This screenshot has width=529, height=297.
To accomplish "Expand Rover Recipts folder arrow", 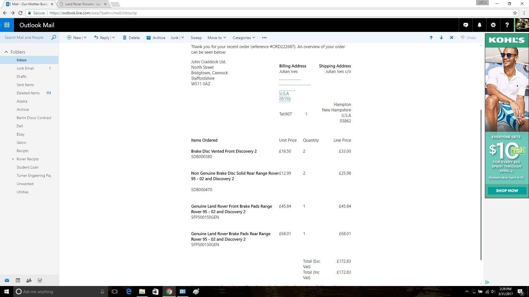I will (13, 159).
